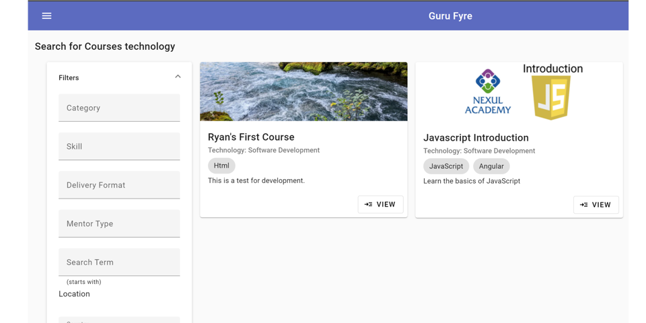The image size is (646, 323).
Task: Select the JavaScript skill chip
Action: (446, 166)
